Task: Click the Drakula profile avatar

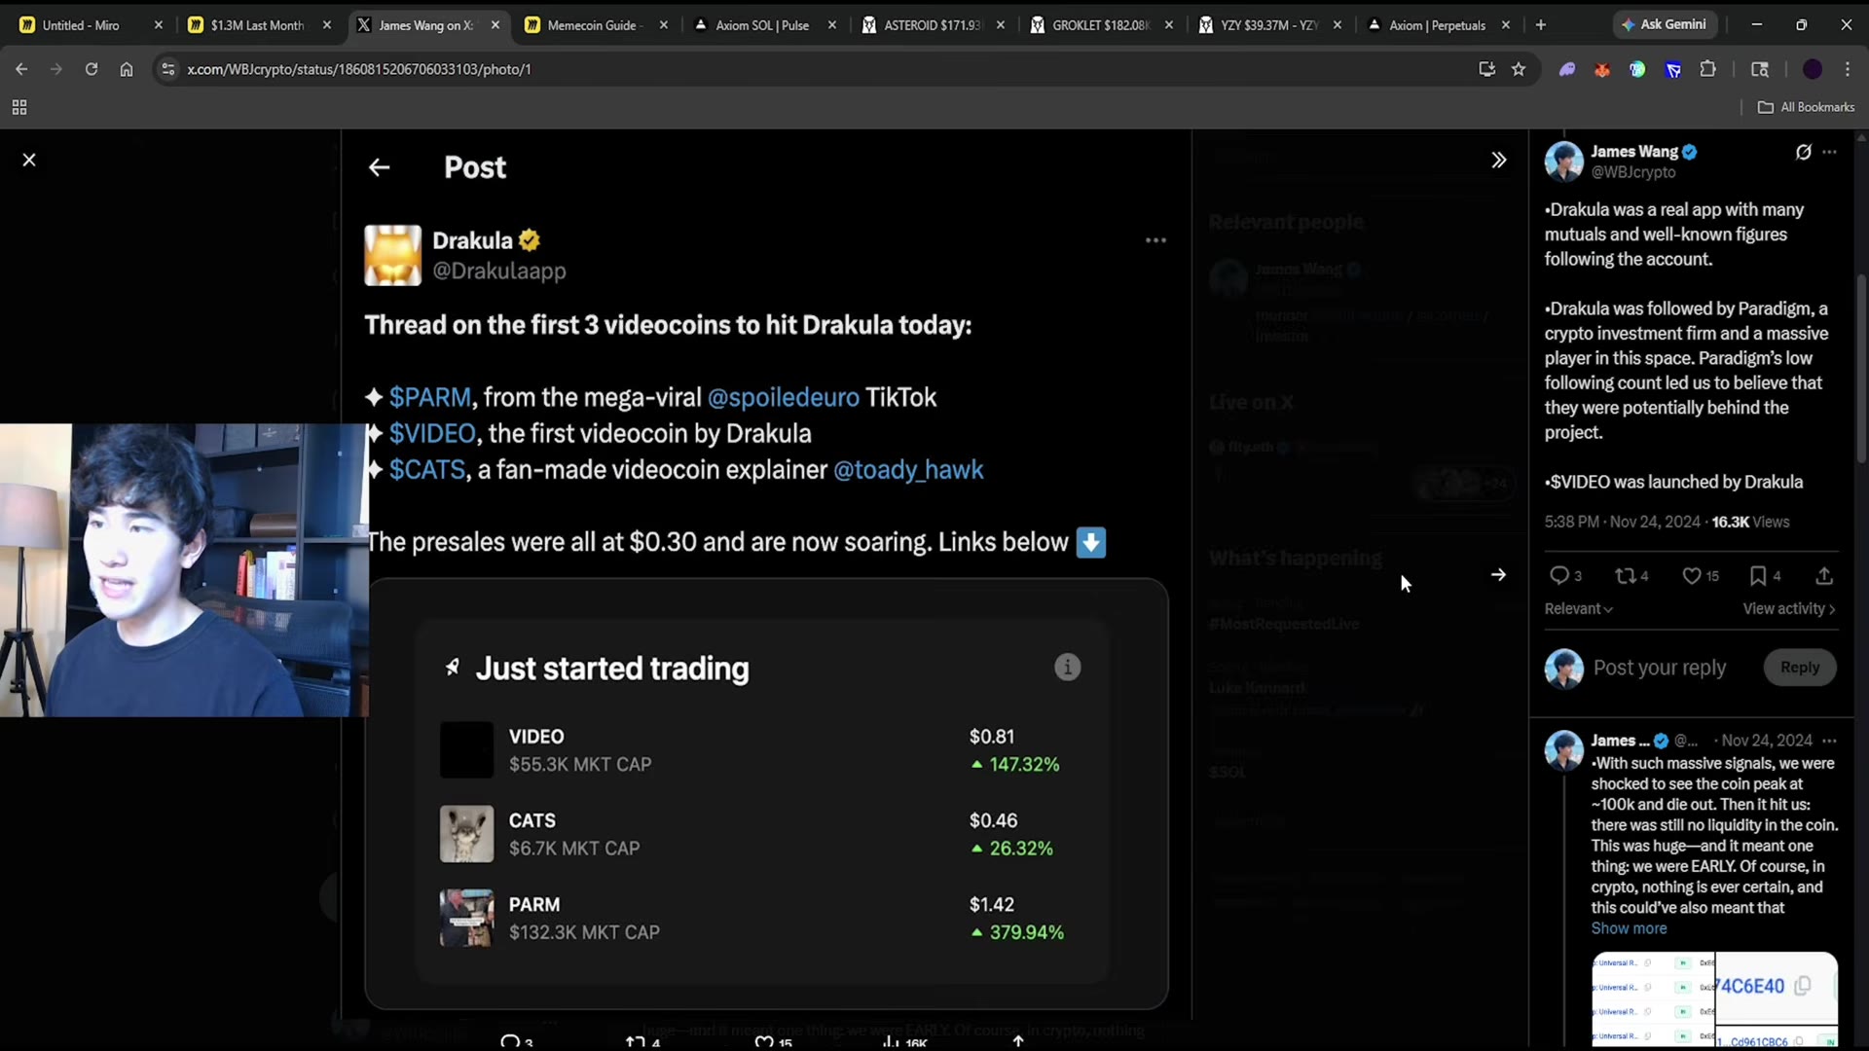Action: (393, 255)
